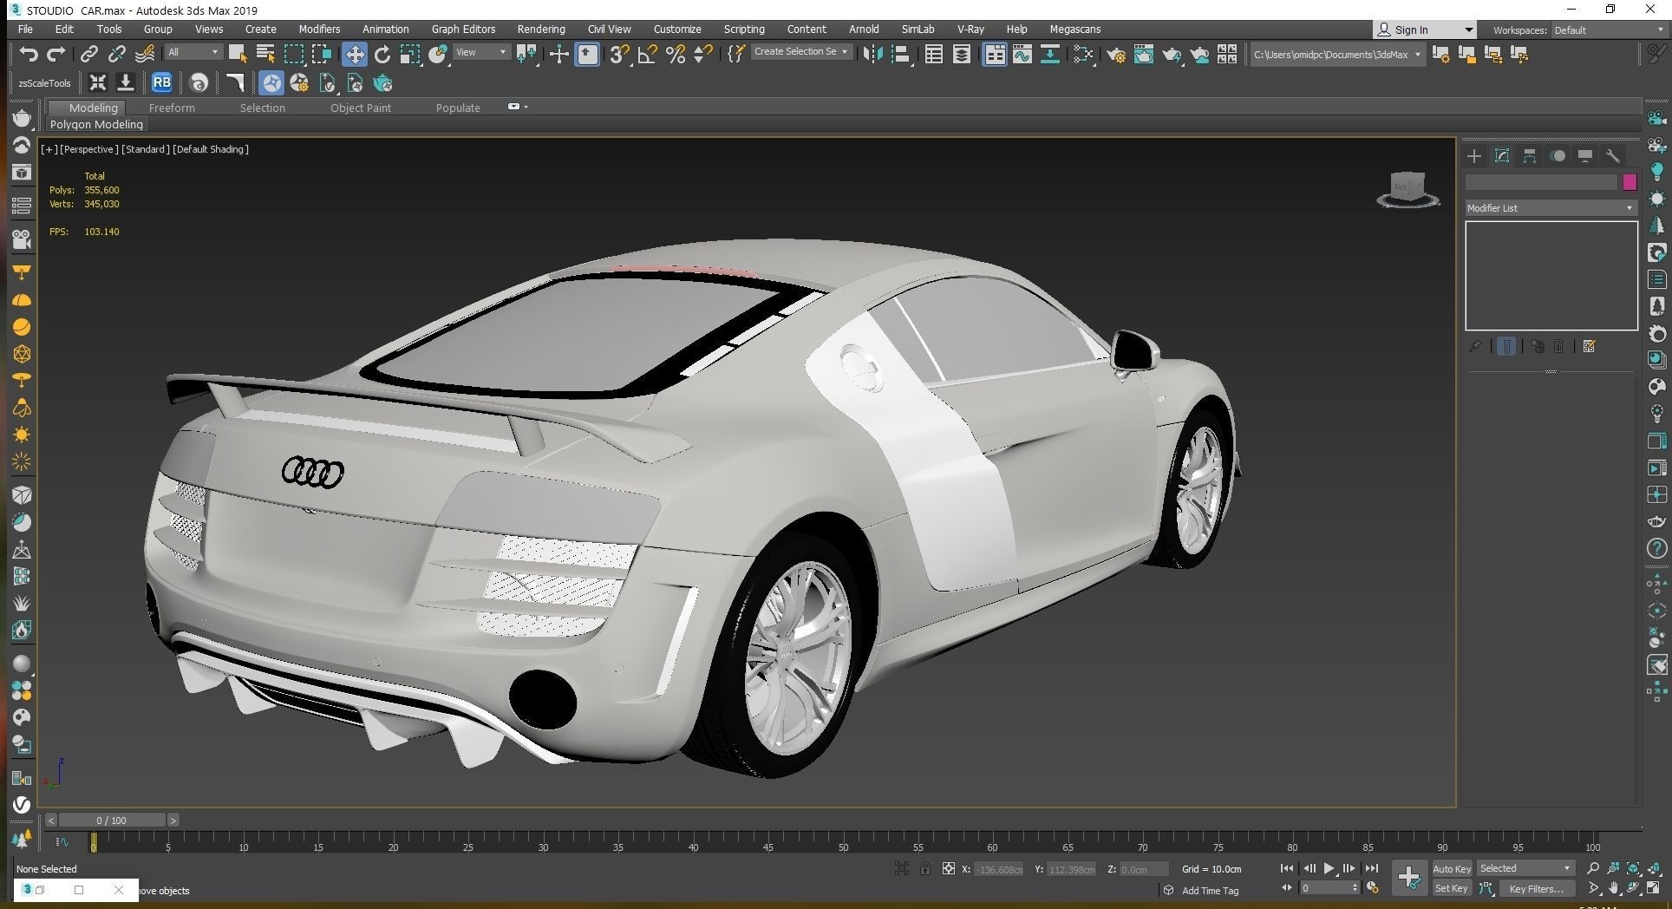Select the Select and Link tool
The height and width of the screenshot is (909, 1672).
88,55
